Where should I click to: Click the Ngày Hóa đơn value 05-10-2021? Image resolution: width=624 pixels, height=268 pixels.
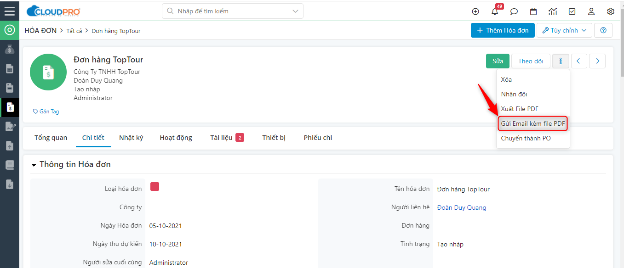tap(166, 226)
